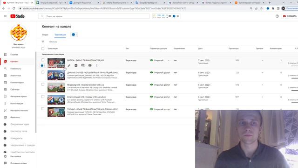Tick the select-all checkbox in table header
Image resolution: width=298 pixels, height=168 pixels.
(x=43, y=49)
